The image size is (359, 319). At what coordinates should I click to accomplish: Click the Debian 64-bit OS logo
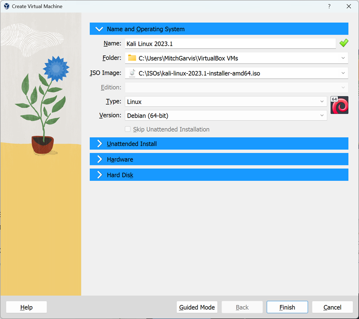(x=339, y=105)
